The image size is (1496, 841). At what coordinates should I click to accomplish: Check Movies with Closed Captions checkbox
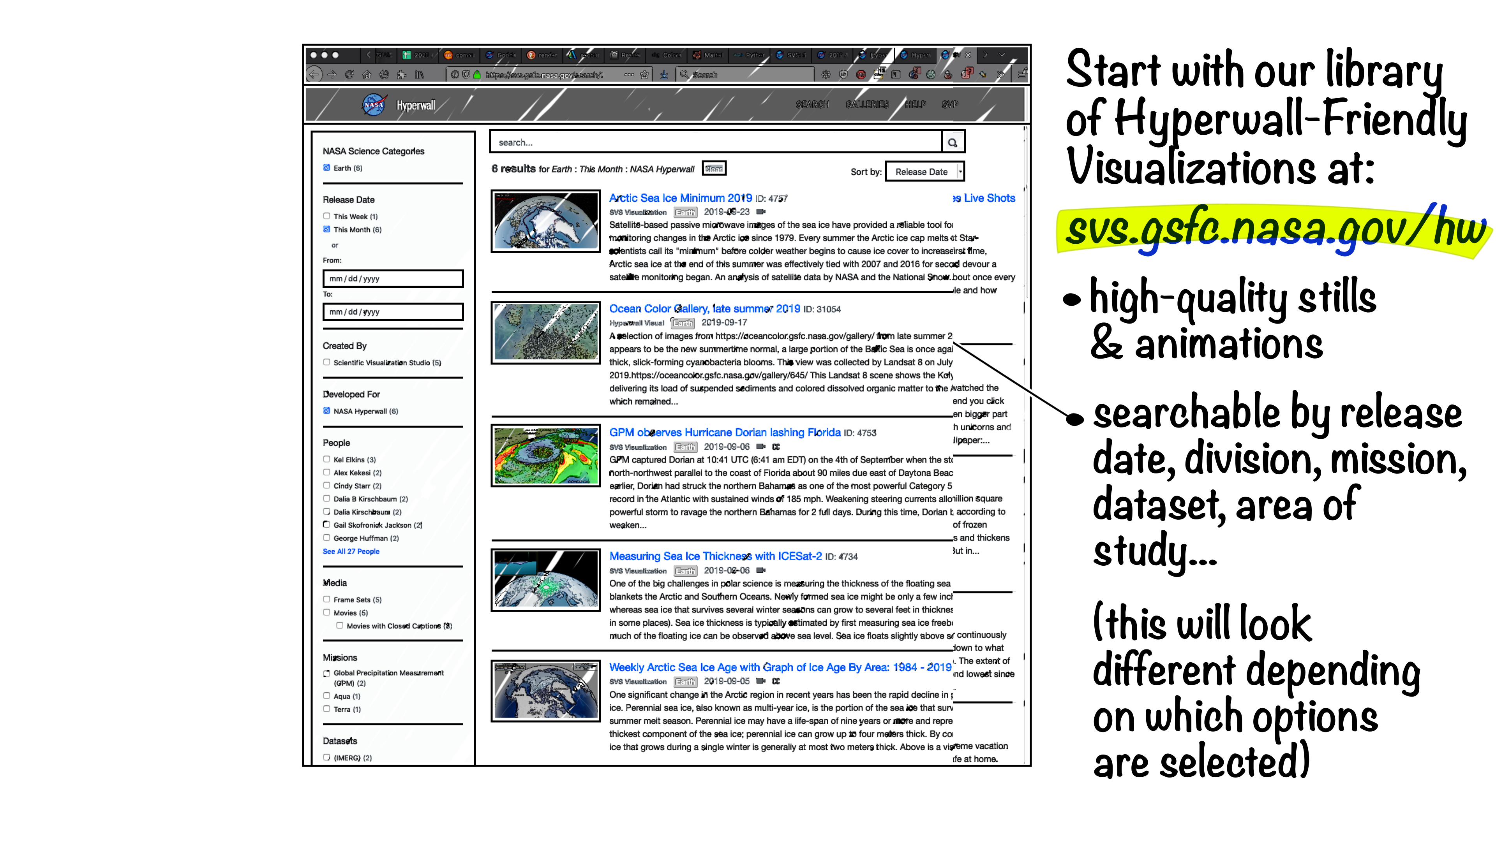pyautogui.click(x=339, y=626)
